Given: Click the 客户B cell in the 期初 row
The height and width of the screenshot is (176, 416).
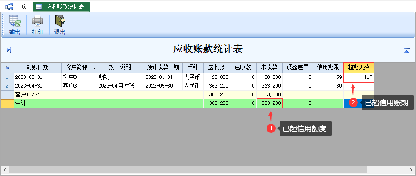Looking at the screenshot, I should (x=79, y=78).
